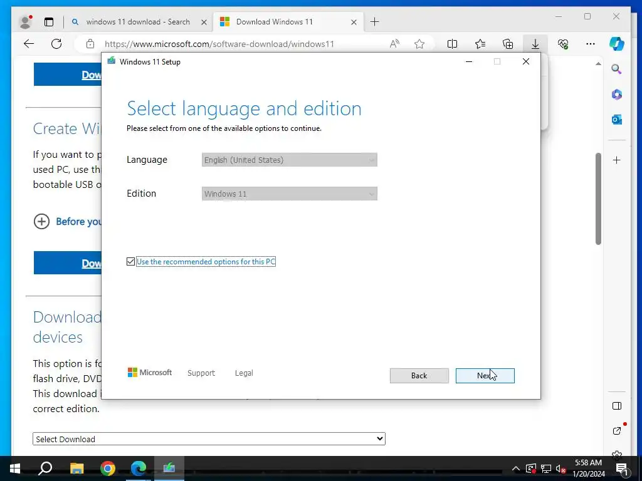
Task: Close the windows 11 download Search tab
Action: (x=204, y=22)
